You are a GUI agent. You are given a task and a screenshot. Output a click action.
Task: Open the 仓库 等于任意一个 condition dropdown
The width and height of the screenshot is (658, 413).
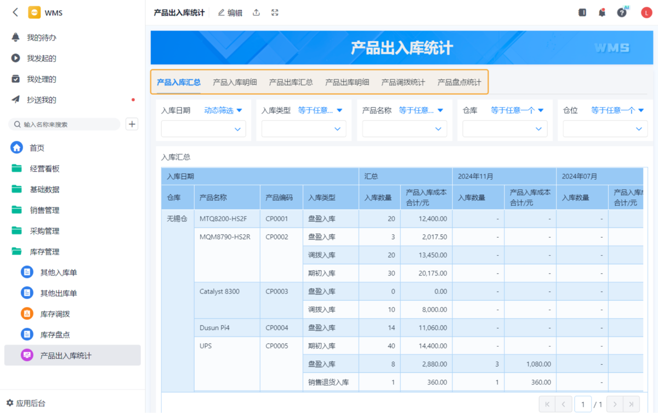(517, 110)
